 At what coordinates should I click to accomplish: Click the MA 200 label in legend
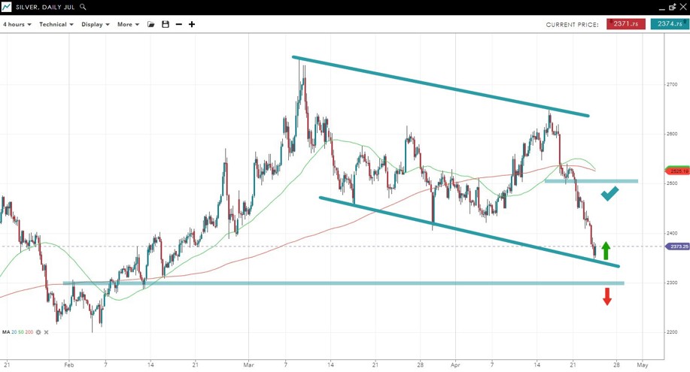(x=29, y=332)
